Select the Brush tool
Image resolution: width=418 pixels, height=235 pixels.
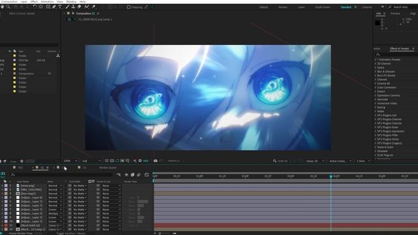coord(67,7)
